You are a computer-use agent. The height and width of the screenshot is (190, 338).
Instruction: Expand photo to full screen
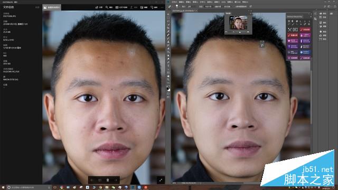(x=161, y=180)
